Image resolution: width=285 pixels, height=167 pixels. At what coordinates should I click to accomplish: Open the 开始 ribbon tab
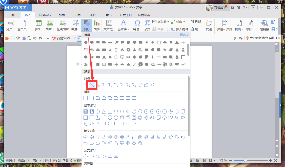[x=12, y=15]
